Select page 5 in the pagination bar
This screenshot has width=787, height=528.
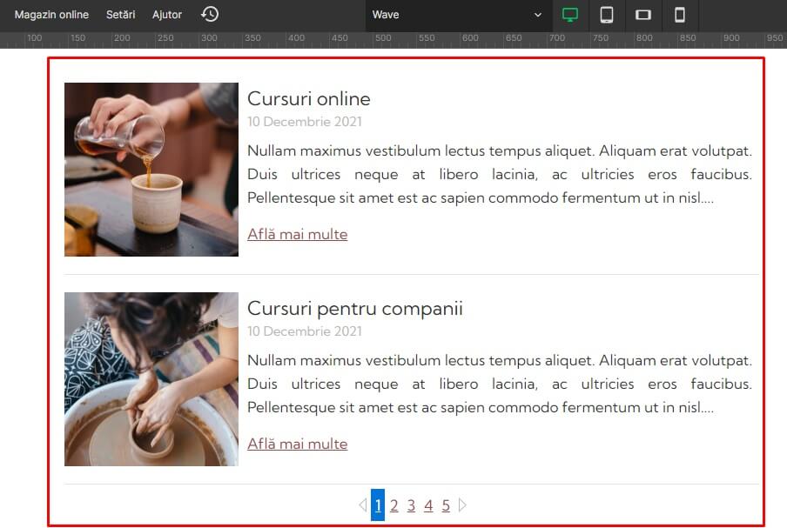(445, 504)
